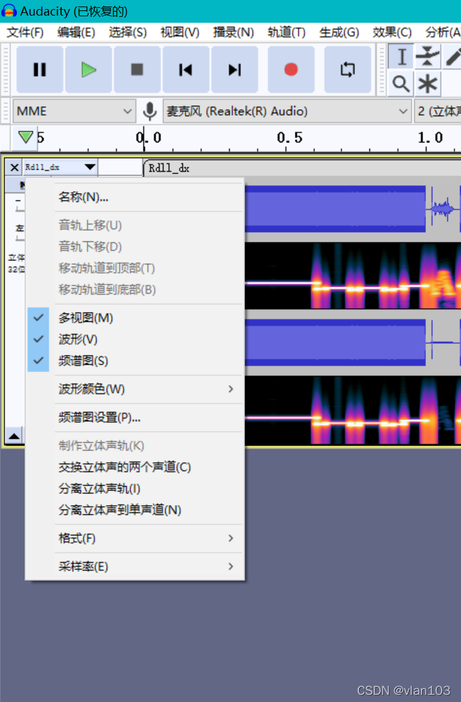Open the 播录(N) menu
Viewport: 461px width, 702px height.
point(233,32)
